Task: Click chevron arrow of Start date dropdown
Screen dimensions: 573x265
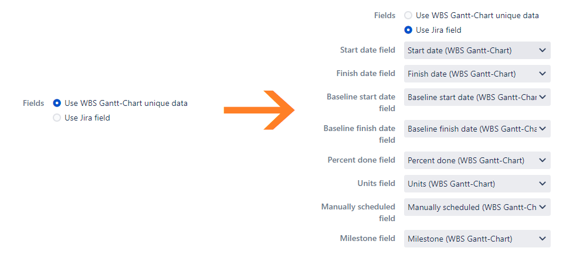Action: pyautogui.click(x=542, y=50)
